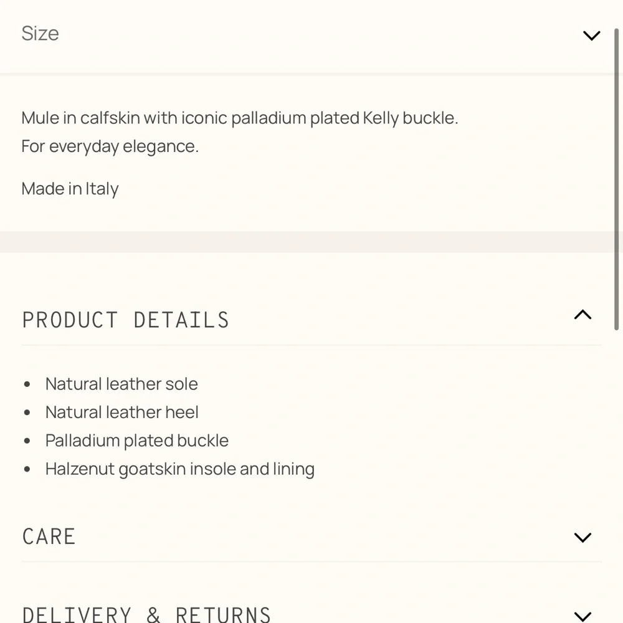Image resolution: width=623 pixels, height=623 pixels.
Task: Click the 'Mule in calfskin' description line
Action: (240, 118)
